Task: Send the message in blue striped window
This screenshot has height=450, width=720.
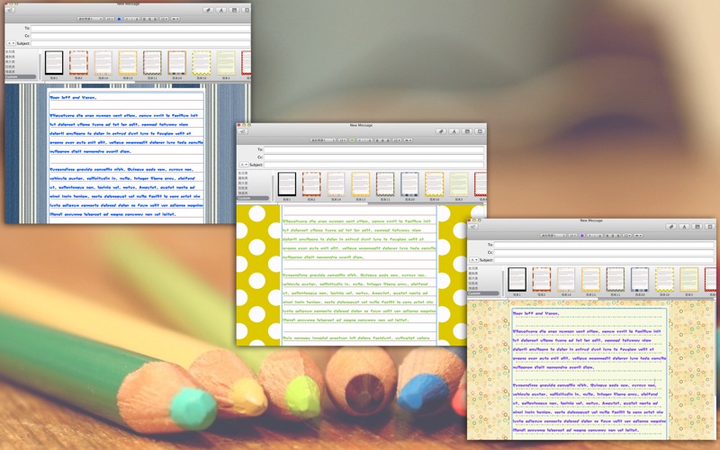Action: 10,10
